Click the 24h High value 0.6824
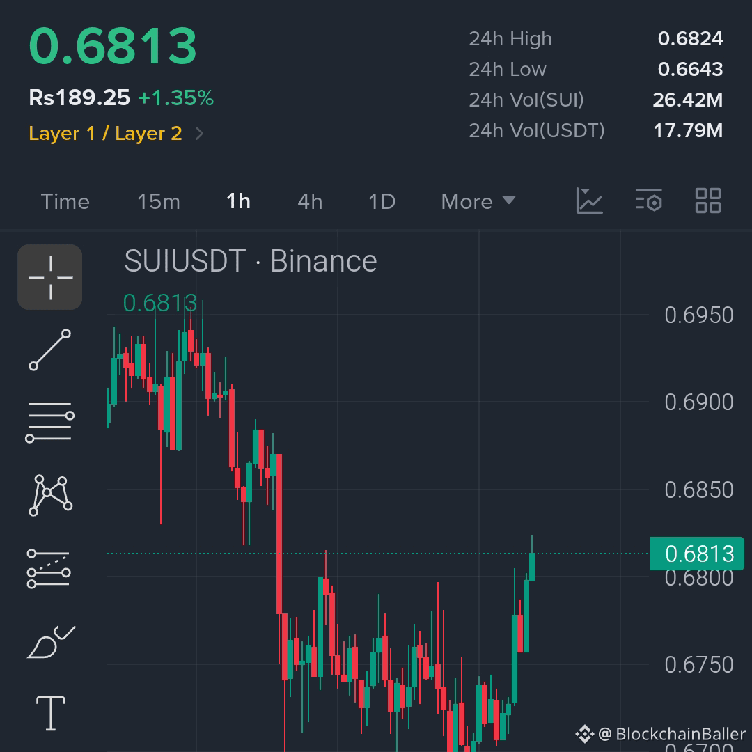This screenshot has width=752, height=752. 690,38
